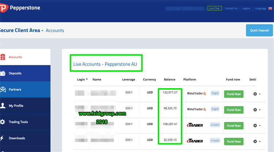Fund Now for the 98,326.70 account
274x152 pixels.
[234, 110]
